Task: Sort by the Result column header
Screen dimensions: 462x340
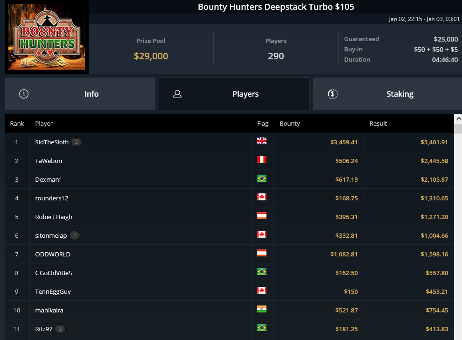Action: click(x=378, y=124)
